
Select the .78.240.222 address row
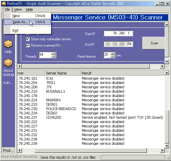click(x=91, y=122)
